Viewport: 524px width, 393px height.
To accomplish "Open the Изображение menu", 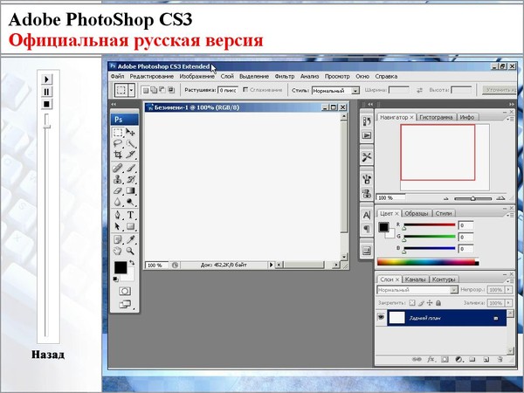I will point(196,76).
